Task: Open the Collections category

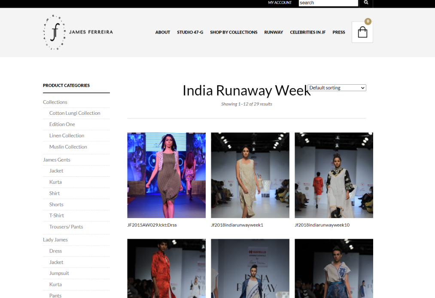Action: coord(55,102)
